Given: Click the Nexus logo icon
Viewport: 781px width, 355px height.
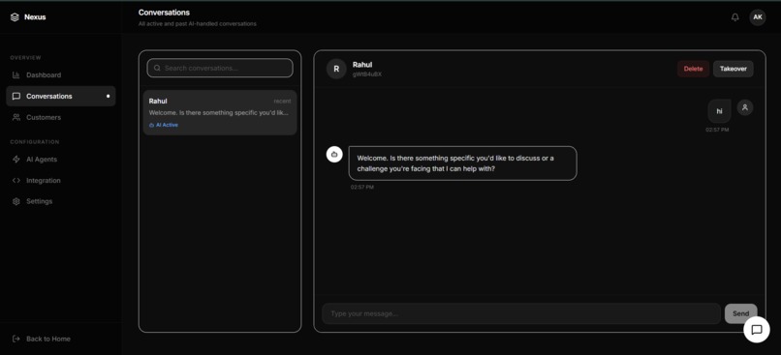Looking at the screenshot, I should [15, 16].
